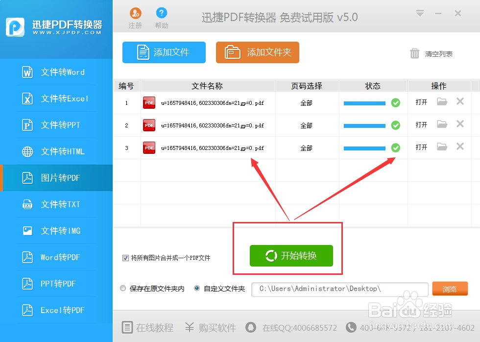The height and width of the screenshot is (342, 480).
Task: Open the 帮助 help icon
Action: click(x=162, y=16)
